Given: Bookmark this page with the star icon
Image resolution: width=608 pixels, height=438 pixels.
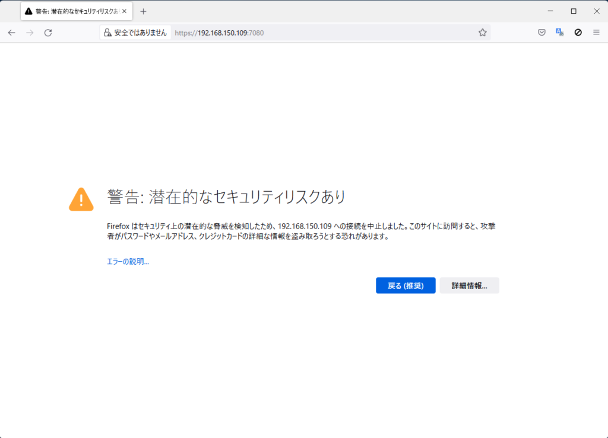Looking at the screenshot, I should click(x=482, y=33).
